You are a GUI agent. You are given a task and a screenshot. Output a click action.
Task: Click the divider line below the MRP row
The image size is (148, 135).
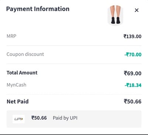(74, 46)
